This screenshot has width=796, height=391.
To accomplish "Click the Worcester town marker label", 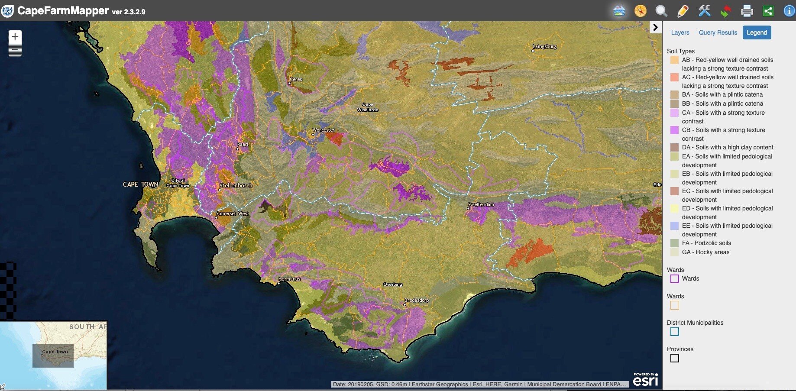I will pos(323,130).
